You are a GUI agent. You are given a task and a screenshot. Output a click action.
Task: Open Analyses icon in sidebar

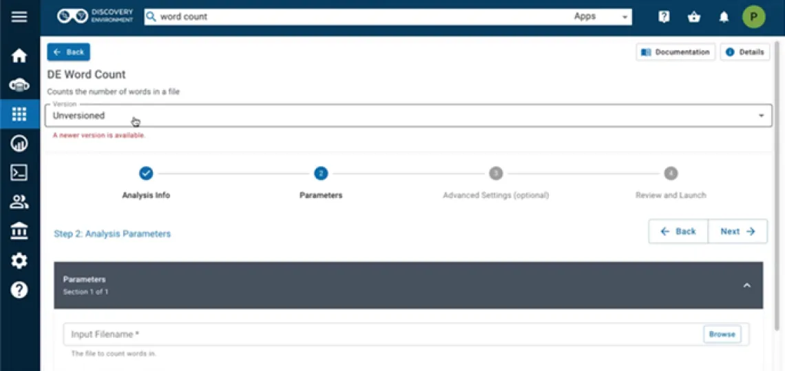point(19,144)
